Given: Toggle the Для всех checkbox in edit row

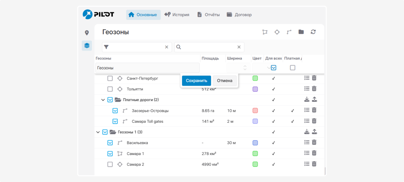Looking at the screenshot, I should [x=274, y=68].
